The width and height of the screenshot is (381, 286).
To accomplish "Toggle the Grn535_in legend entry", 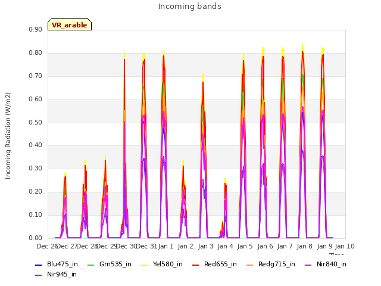I will pyautogui.click(x=109, y=264).
